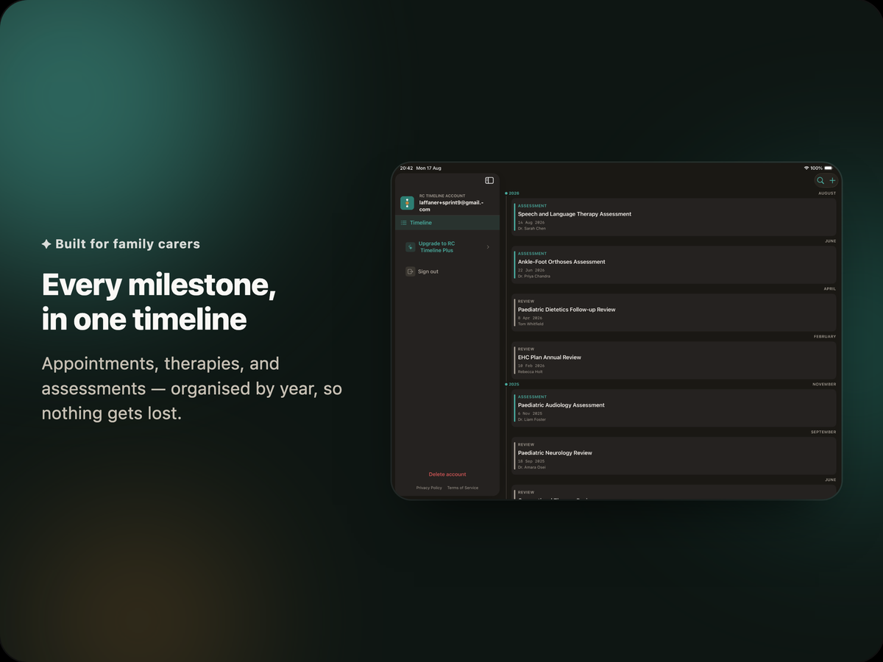Click the date 18 Sep 2025
883x662 pixels.
point(531,461)
